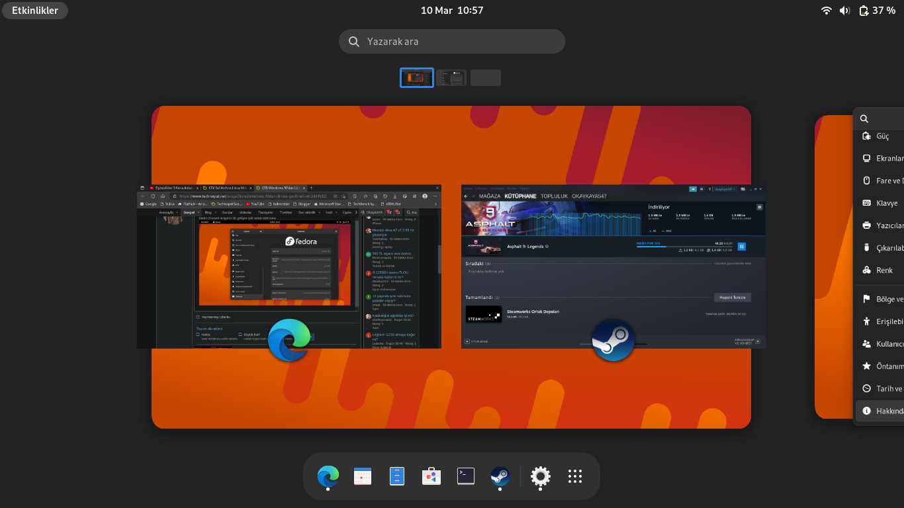The height and width of the screenshot is (508, 904).
Task: Click the volume speaker icon in top bar
Action: point(844,11)
